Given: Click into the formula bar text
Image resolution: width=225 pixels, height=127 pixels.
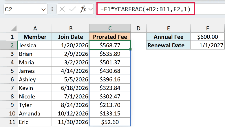Looking at the screenshot, I should tap(145, 9).
